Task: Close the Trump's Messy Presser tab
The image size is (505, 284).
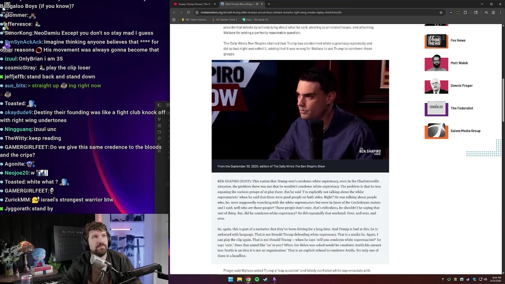Action: [x=215, y=4]
